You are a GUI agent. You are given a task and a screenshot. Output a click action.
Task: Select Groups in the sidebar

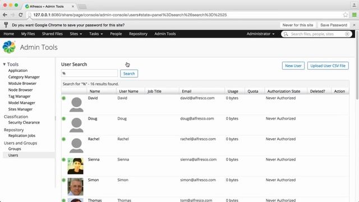click(15, 149)
